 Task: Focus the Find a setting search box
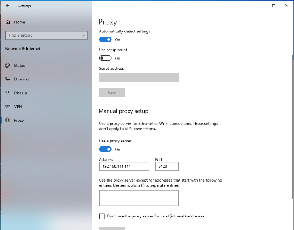[x=46, y=35]
